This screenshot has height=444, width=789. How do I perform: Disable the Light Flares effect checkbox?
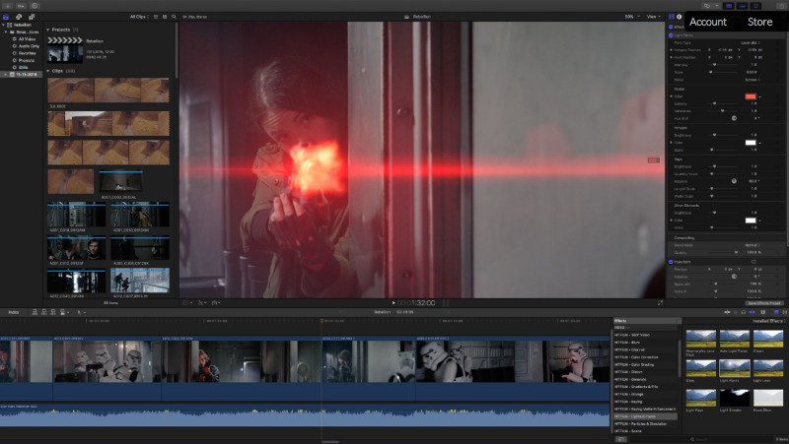coord(671,35)
